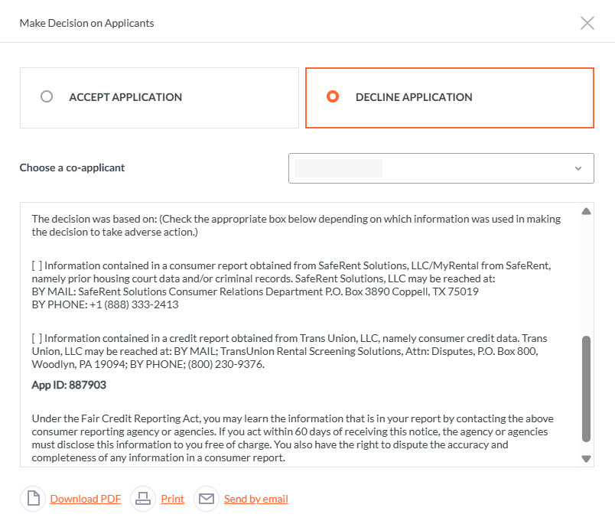615x524 pixels.
Task: Click the Fair Credit Reporting Act paragraph
Action: point(293,438)
